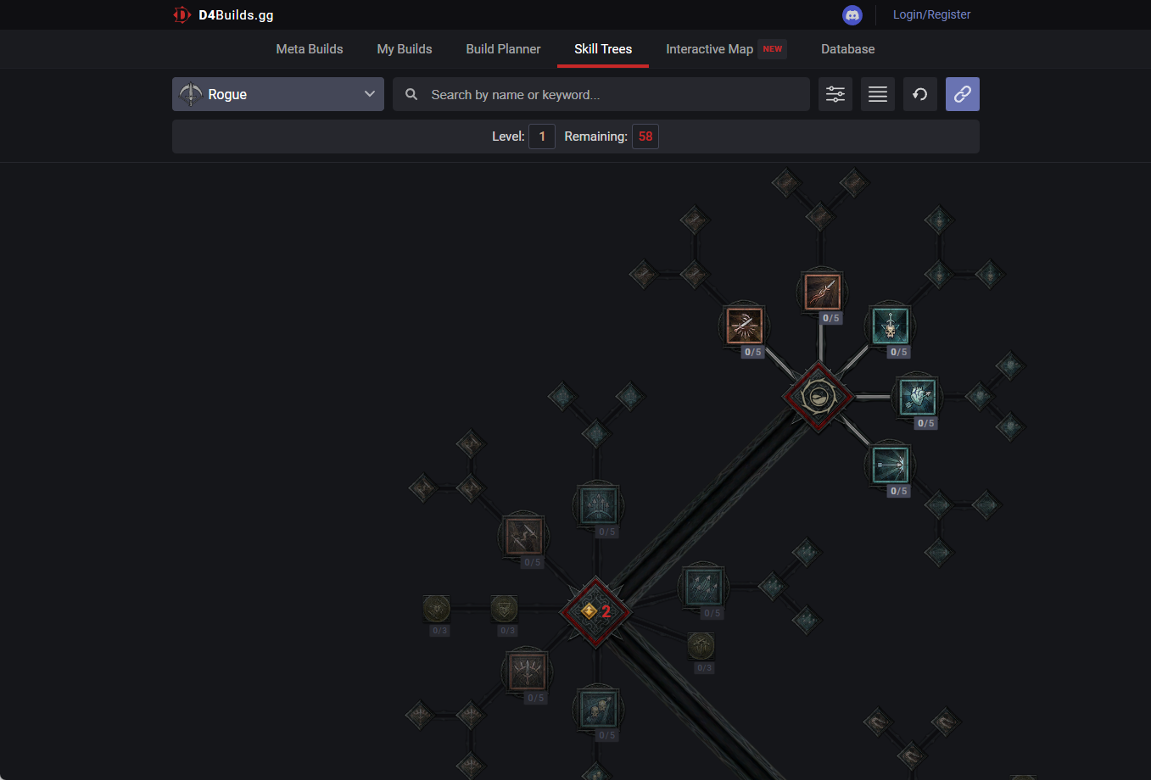Open the Database tab
The height and width of the screenshot is (780, 1151).
coord(847,49)
